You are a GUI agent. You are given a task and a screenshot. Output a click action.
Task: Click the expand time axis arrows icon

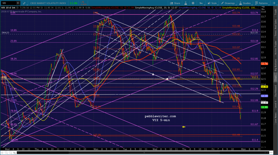[x=271, y=153]
